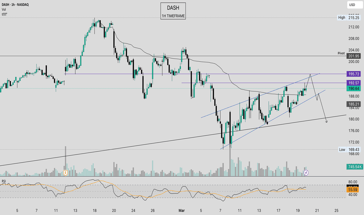Select the RSI indicator label
This screenshot has height=215, width=364.
[4, 181]
